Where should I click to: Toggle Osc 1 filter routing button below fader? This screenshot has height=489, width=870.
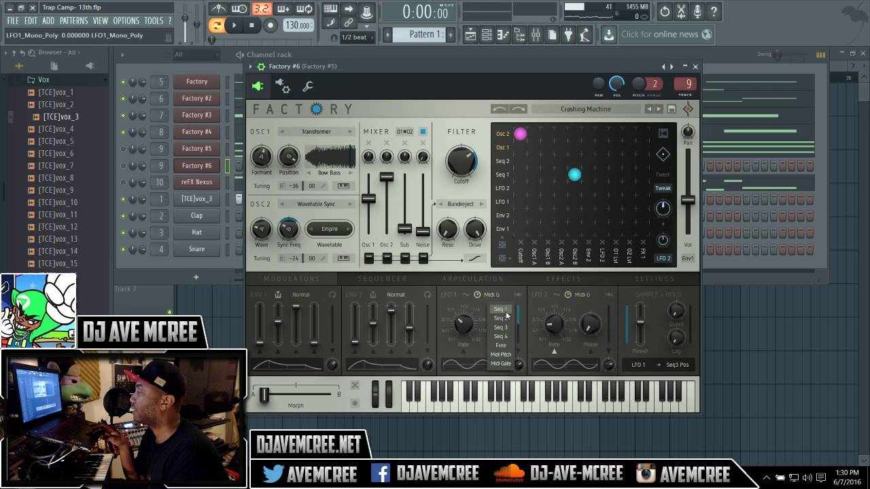[x=368, y=258]
